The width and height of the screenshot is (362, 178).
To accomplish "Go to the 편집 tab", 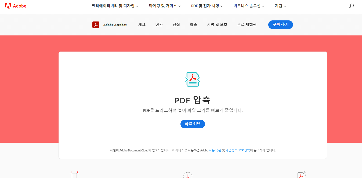I will (x=176, y=25).
